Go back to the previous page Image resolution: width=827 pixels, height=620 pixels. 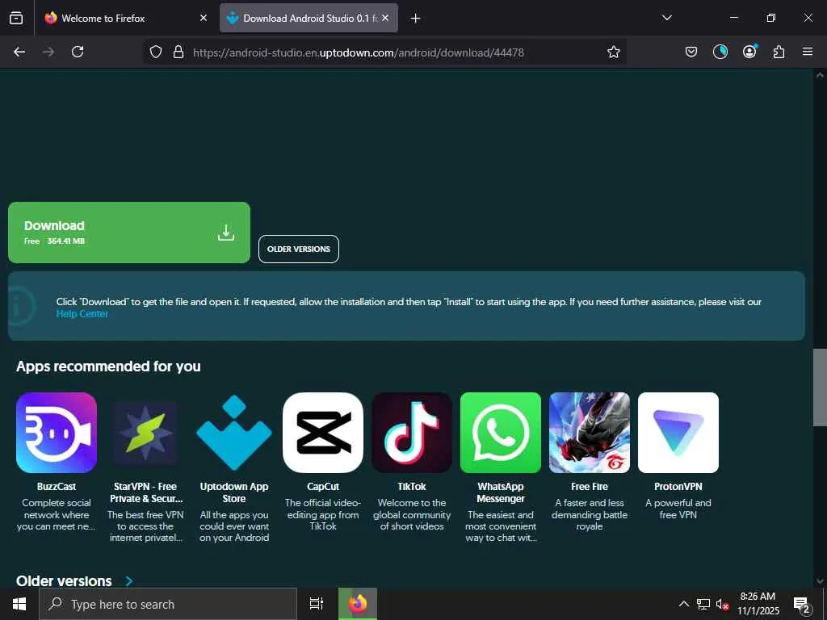click(19, 52)
